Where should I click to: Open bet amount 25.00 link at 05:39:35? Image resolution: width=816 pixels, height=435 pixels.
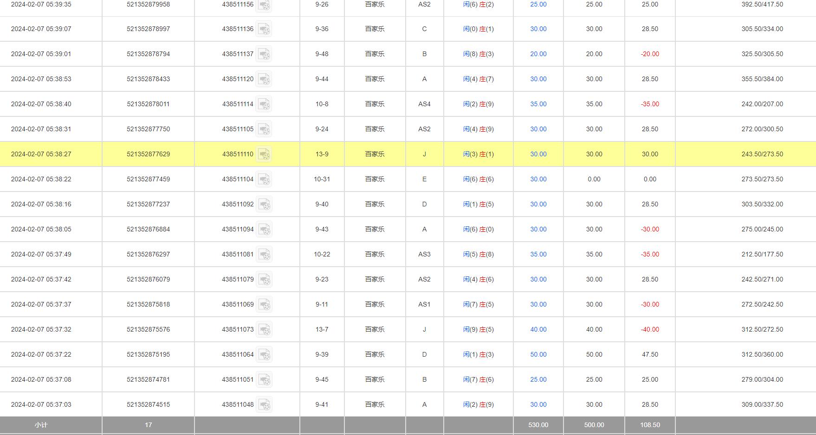click(538, 4)
